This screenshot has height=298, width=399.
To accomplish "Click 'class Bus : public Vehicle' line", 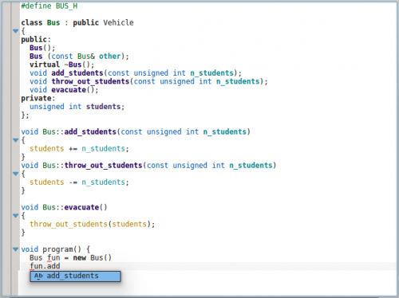I will point(77,22).
